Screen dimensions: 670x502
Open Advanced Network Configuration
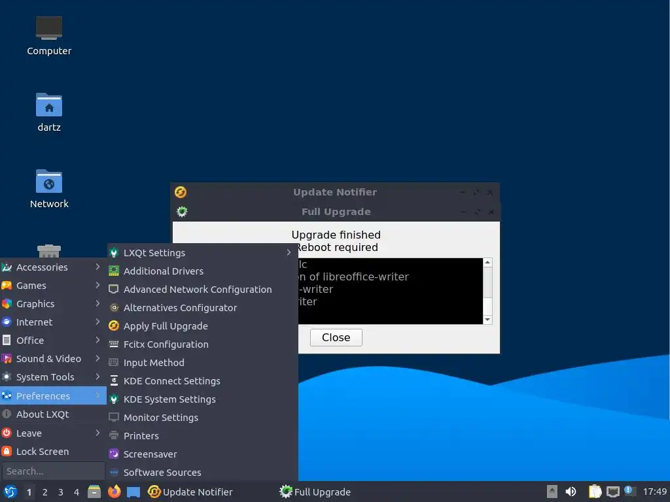click(203, 290)
